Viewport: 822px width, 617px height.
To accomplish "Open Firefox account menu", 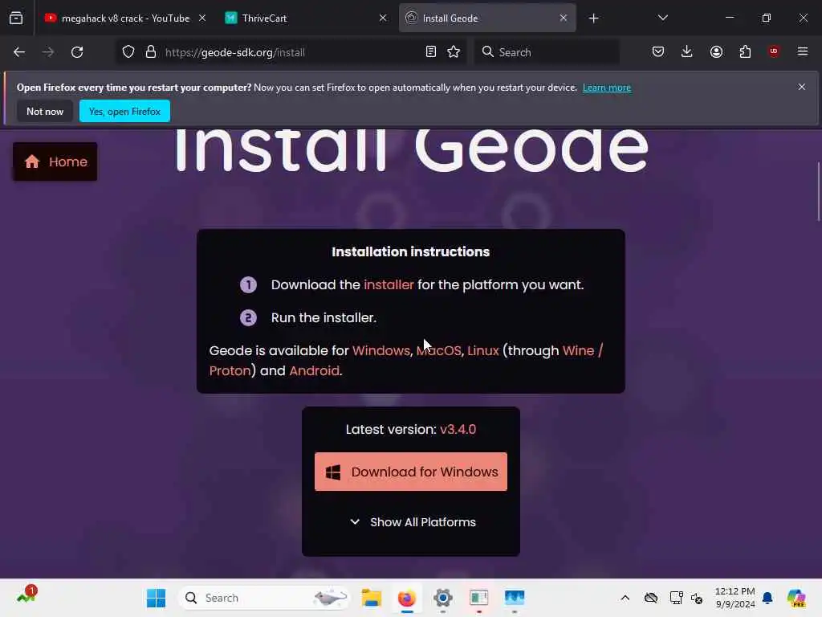I will coord(716,52).
